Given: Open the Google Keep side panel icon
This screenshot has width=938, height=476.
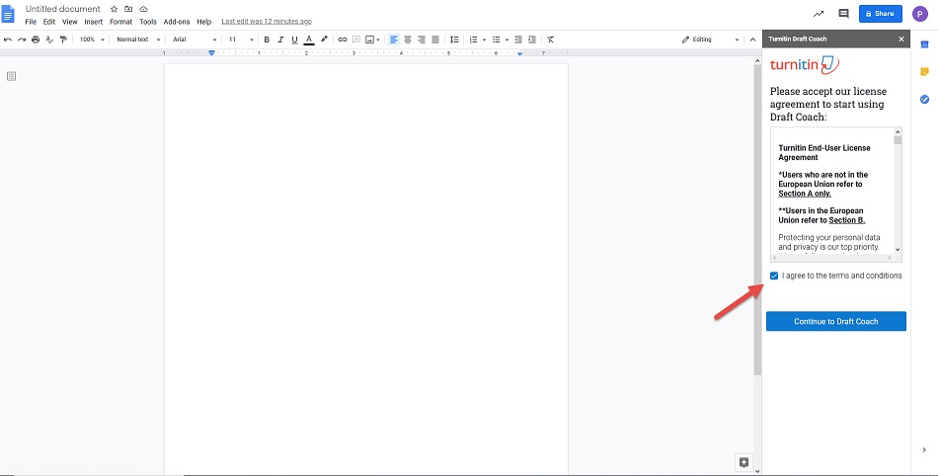Looking at the screenshot, I should pos(924,71).
